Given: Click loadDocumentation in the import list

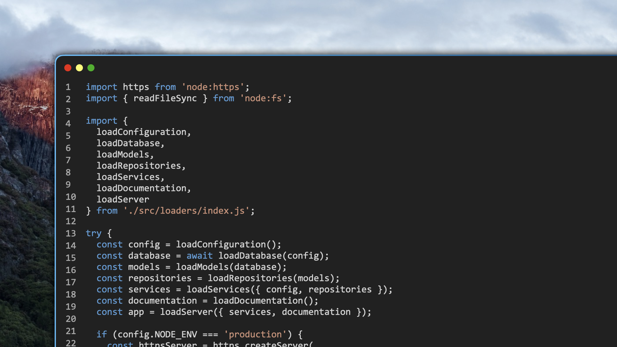Looking at the screenshot, I should tap(141, 188).
